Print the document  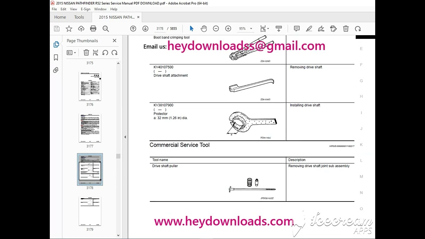coord(93,29)
